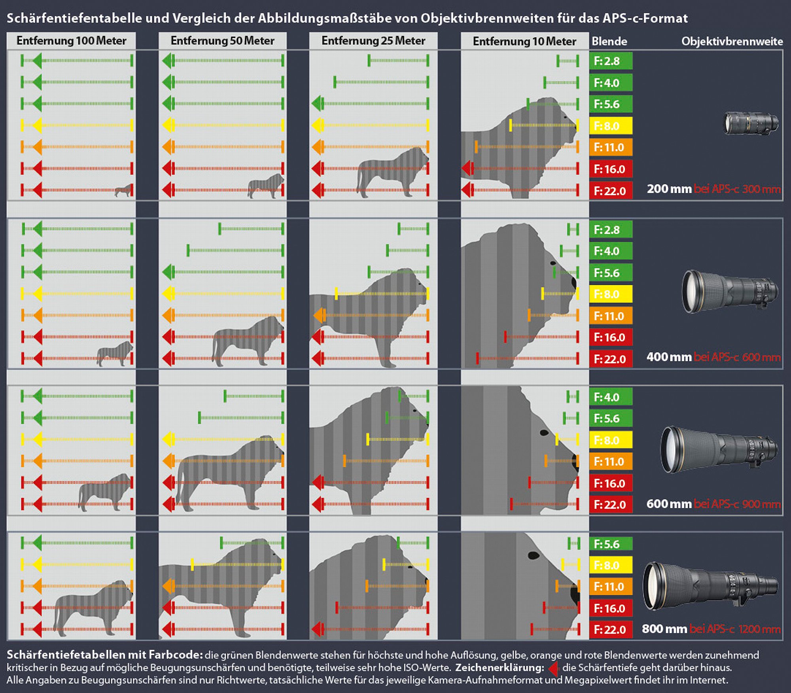Click the lion at 100 meters, 800 mm

(93, 608)
